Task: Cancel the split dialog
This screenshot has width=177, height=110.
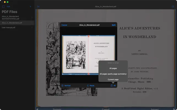Action: point(64,25)
